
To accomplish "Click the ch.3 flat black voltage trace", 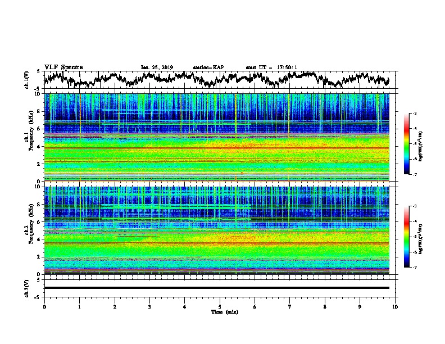I will click(x=216, y=288).
